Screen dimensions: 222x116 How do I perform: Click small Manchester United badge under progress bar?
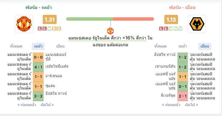tap(110, 31)
